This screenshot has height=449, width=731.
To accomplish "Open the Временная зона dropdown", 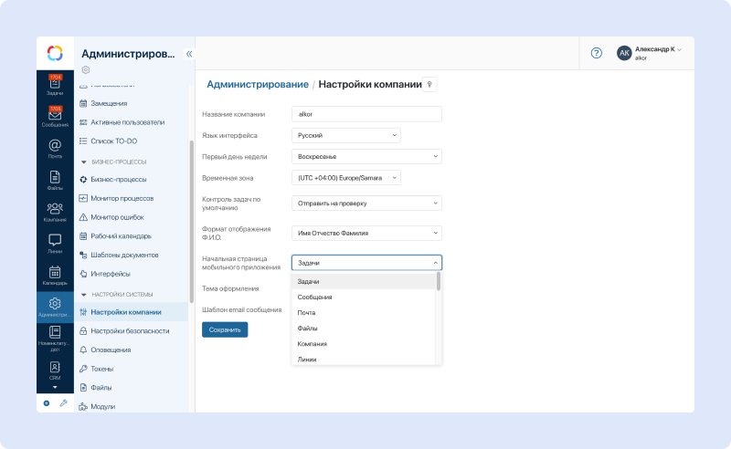I will click(346, 178).
